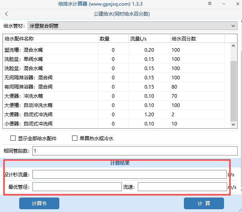Click the 给水配件名称 column header

click(x=50, y=39)
